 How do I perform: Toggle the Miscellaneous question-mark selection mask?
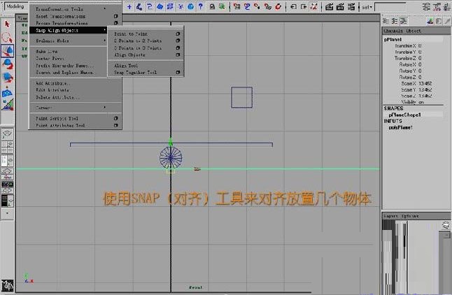pos(201,6)
